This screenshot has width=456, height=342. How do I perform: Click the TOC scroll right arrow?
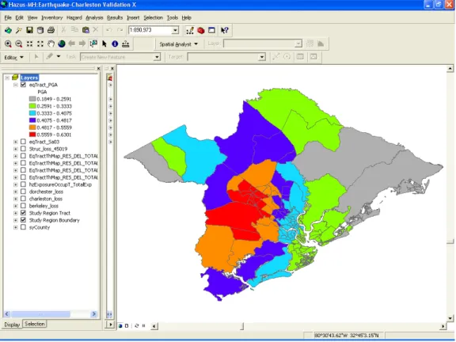[94, 314]
